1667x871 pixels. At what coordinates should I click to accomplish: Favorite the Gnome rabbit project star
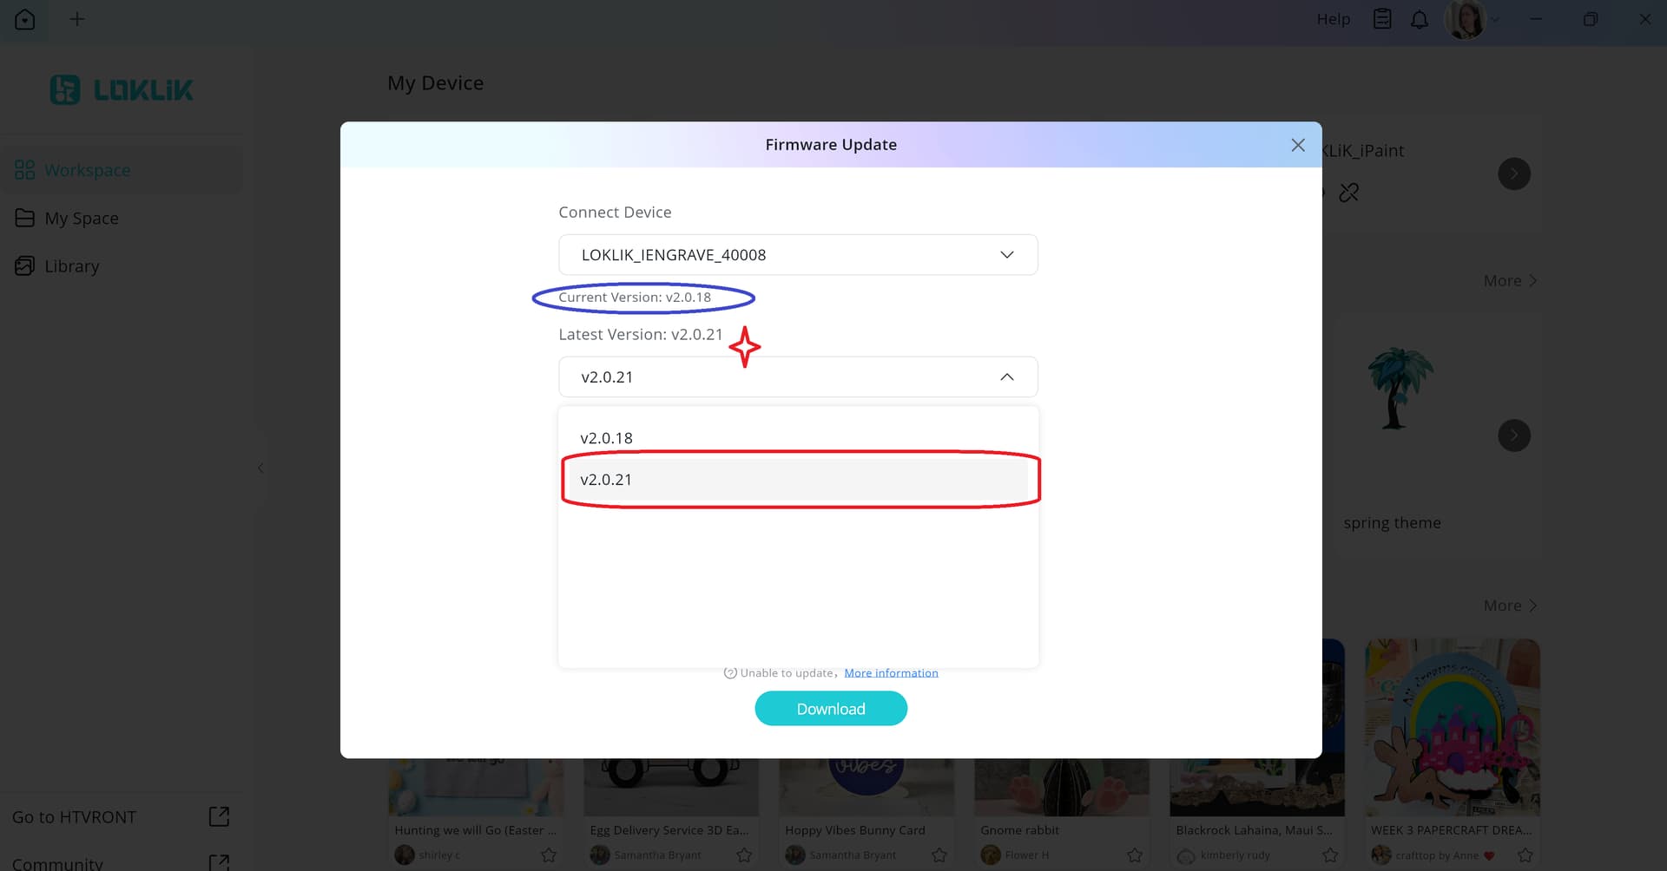pos(1135,855)
